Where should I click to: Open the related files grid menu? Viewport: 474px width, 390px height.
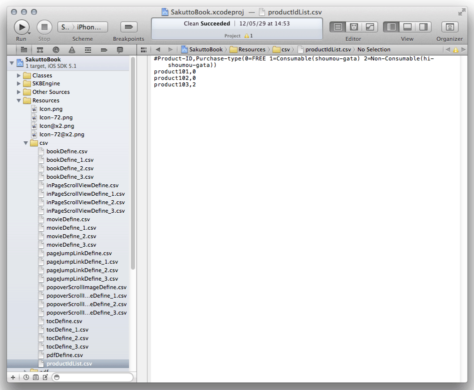tap(143, 50)
